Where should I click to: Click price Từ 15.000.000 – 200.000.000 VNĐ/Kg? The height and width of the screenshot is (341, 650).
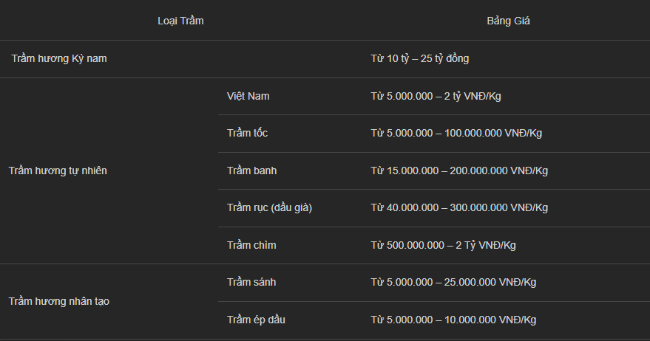click(459, 170)
